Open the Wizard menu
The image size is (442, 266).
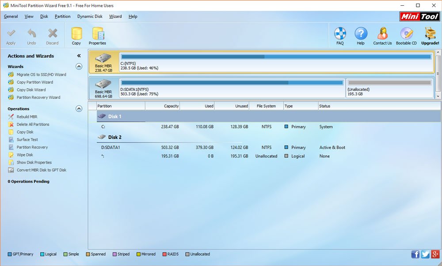click(x=115, y=16)
